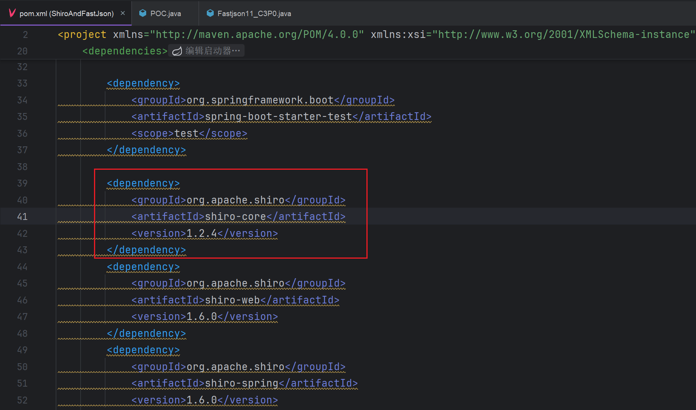Click line number 39 in the gutter
Screen dimensions: 696x410
[x=22, y=184]
